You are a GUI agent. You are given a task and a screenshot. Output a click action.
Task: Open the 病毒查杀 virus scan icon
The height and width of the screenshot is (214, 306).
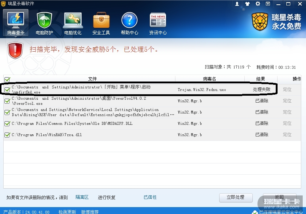pos(16,23)
